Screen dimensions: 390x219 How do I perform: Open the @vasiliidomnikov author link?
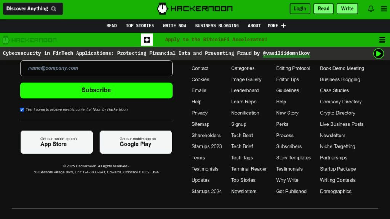[286, 53]
